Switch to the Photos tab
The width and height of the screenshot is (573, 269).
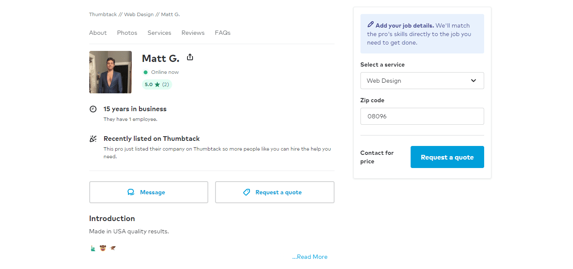pos(127,33)
